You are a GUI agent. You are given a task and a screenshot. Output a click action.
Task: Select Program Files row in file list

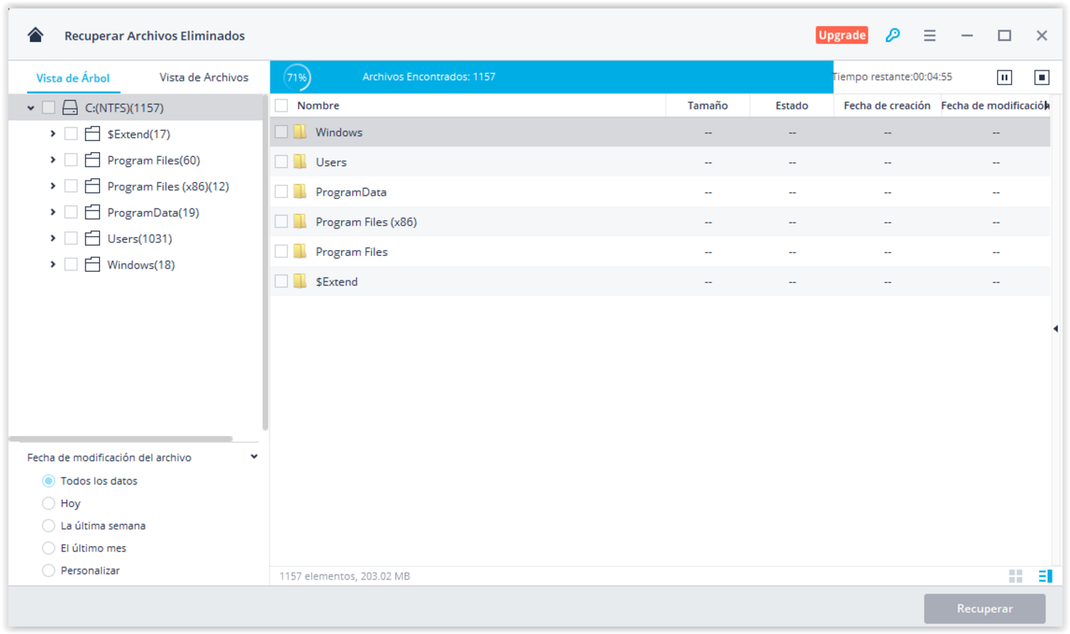coord(660,251)
